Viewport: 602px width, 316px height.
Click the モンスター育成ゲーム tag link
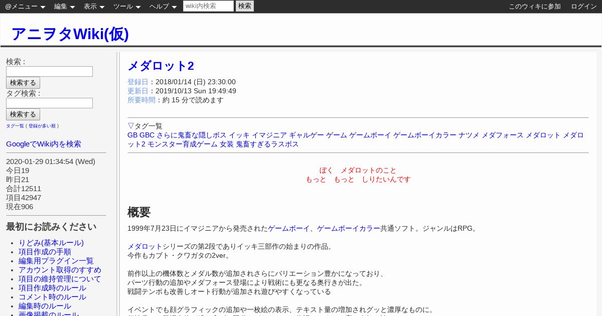pyautogui.click(x=183, y=144)
